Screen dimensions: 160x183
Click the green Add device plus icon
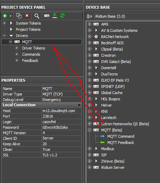(5, 16)
